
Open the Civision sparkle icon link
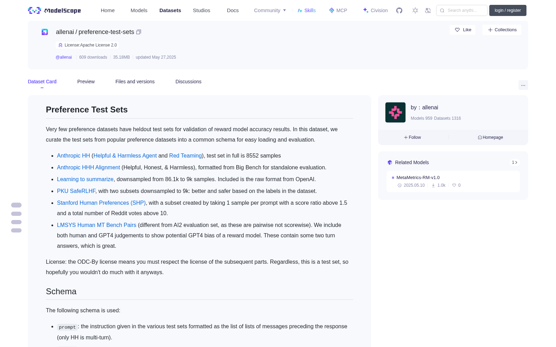375,10
